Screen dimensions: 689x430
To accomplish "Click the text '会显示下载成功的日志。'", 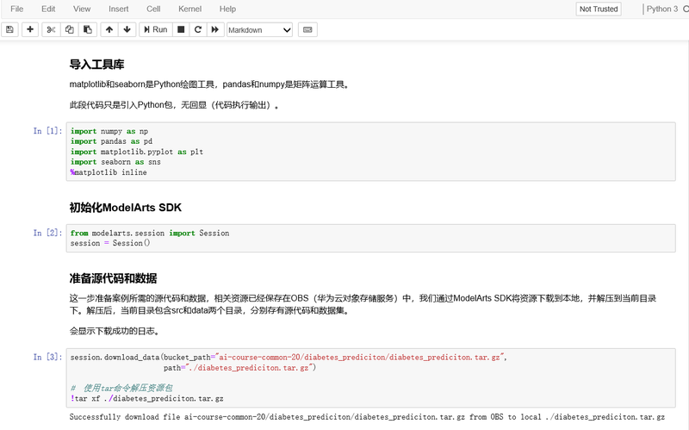I will click(x=115, y=331).
